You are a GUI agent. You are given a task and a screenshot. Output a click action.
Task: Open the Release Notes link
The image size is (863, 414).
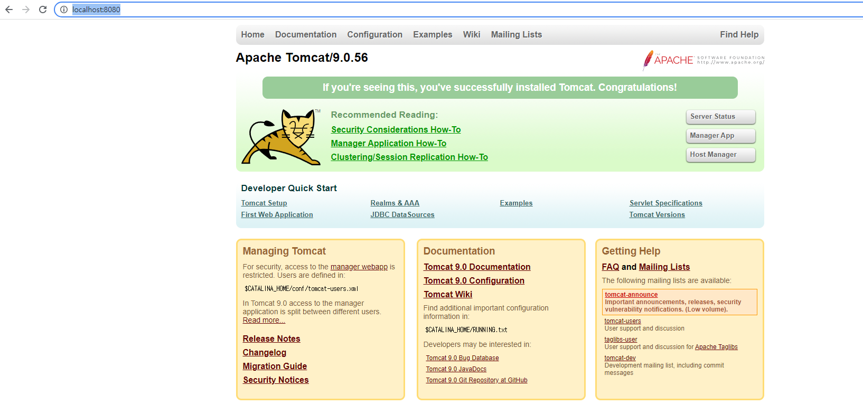tap(271, 338)
